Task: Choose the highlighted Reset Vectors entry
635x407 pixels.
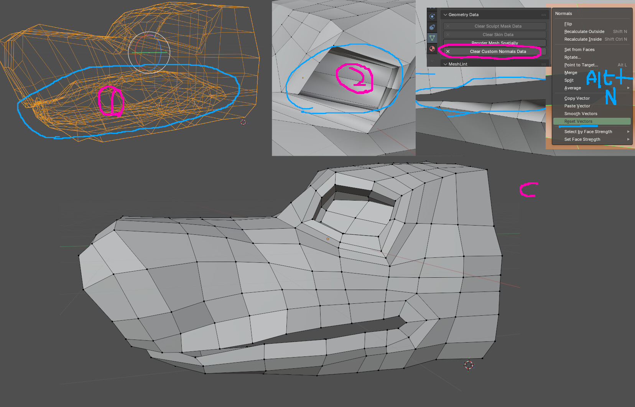Action: (592, 121)
